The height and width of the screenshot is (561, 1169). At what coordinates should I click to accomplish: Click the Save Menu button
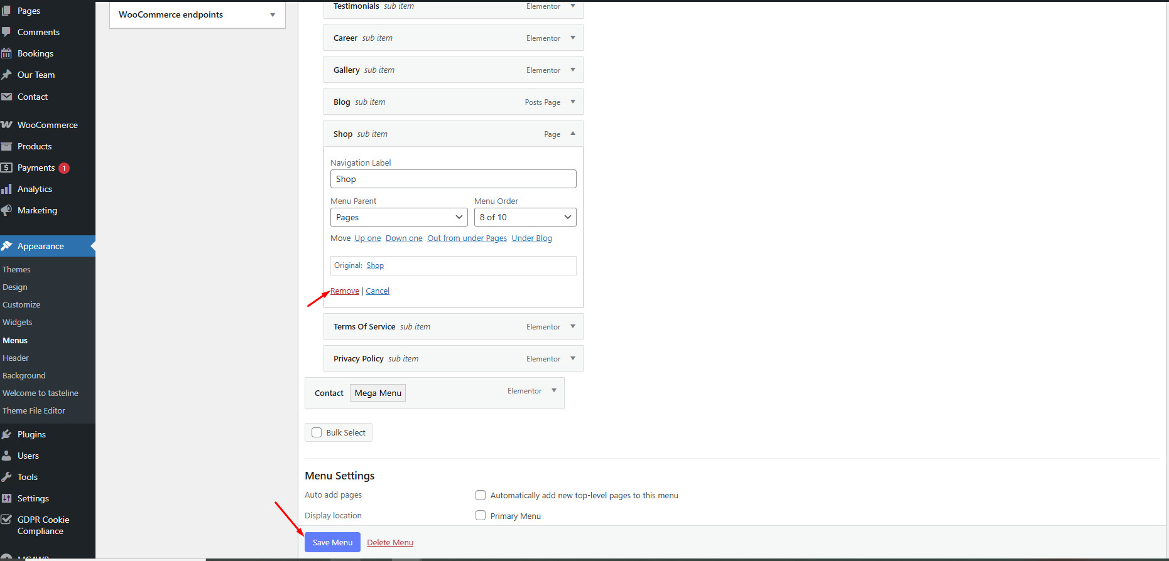pyautogui.click(x=332, y=542)
